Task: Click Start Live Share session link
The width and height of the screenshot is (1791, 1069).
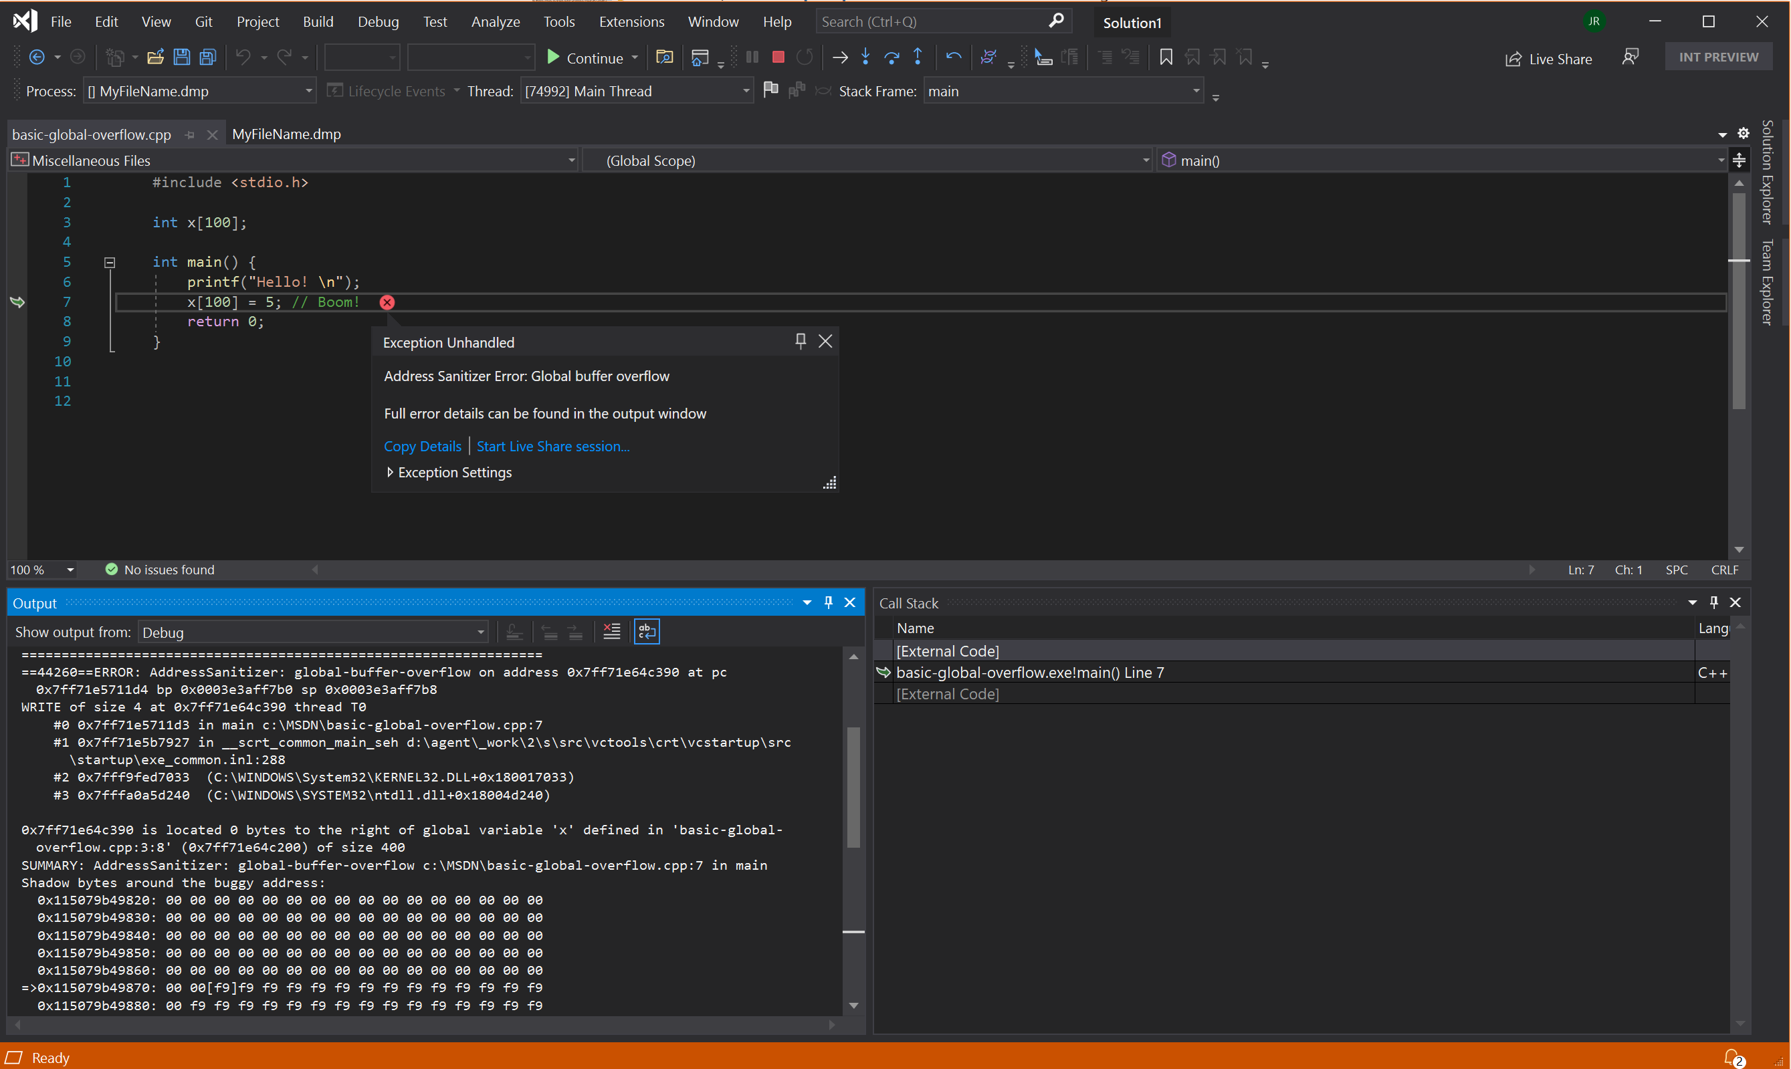Action: pos(552,445)
